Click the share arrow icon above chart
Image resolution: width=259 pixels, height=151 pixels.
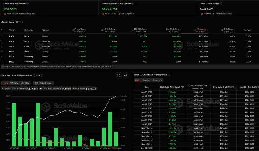pos(126,75)
